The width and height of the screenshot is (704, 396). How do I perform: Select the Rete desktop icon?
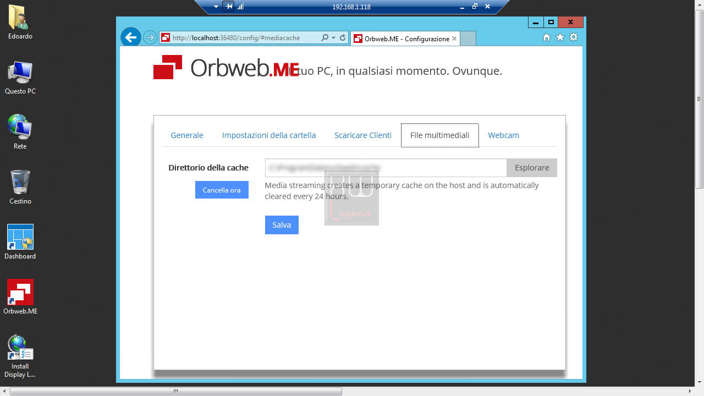tap(20, 132)
